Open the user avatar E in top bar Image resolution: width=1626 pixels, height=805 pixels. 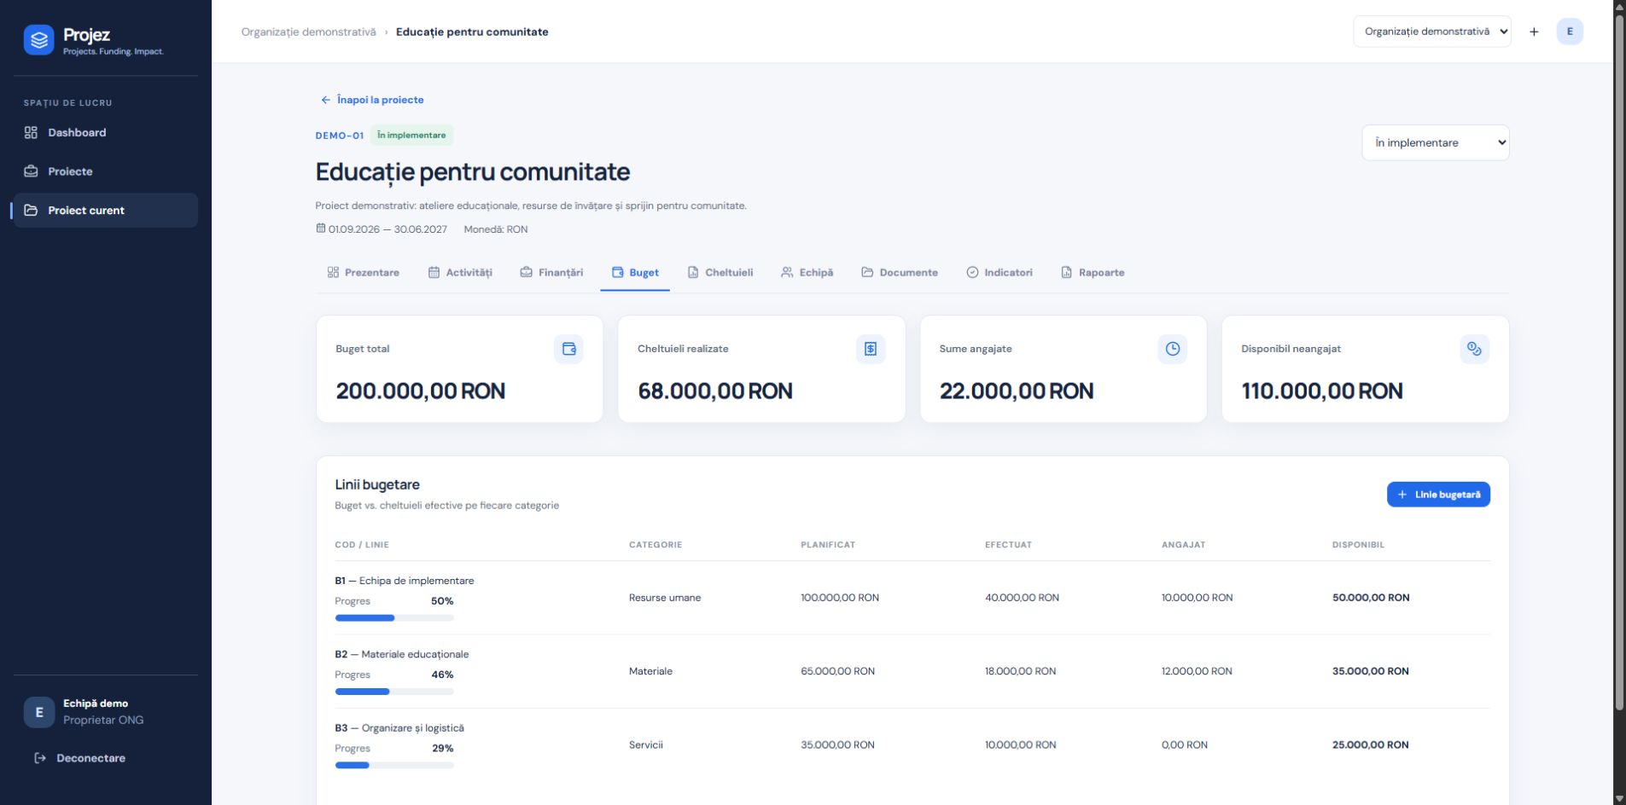[x=1570, y=32]
